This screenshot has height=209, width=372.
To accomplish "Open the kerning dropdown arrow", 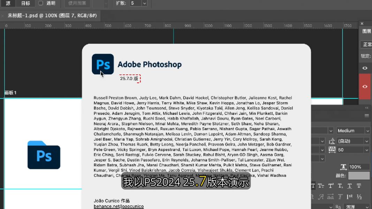I will point(322,150).
